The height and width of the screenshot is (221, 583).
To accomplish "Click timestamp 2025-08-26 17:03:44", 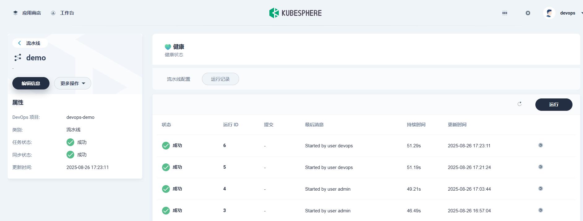I will tap(469, 189).
